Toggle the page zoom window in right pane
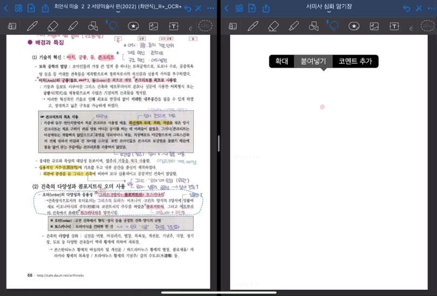Viewport: 437px width, 296px height. (233, 26)
